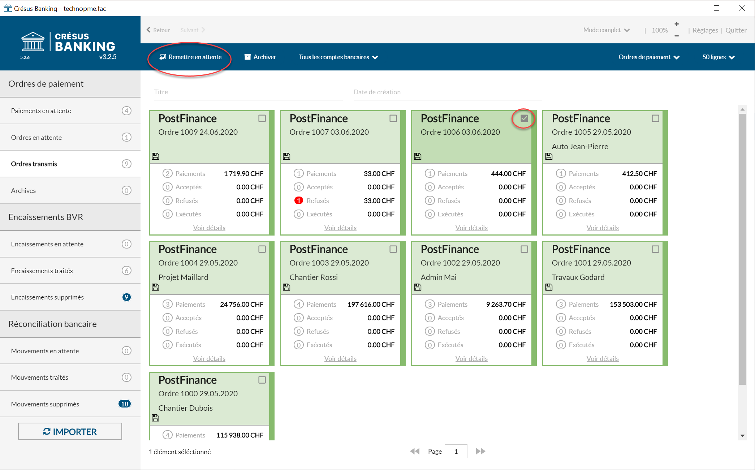Viewport: 755px width, 470px height.
Task: Click the save disk icon on Ordre 1006 card
Action: coord(418,156)
